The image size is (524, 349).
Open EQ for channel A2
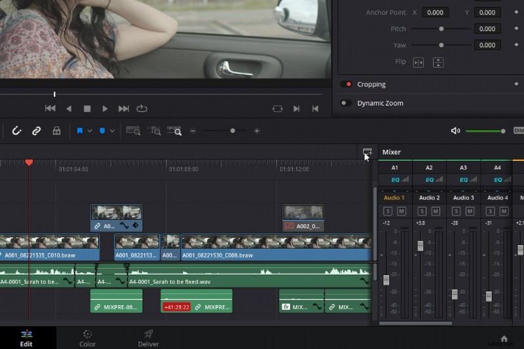pos(430,179)
